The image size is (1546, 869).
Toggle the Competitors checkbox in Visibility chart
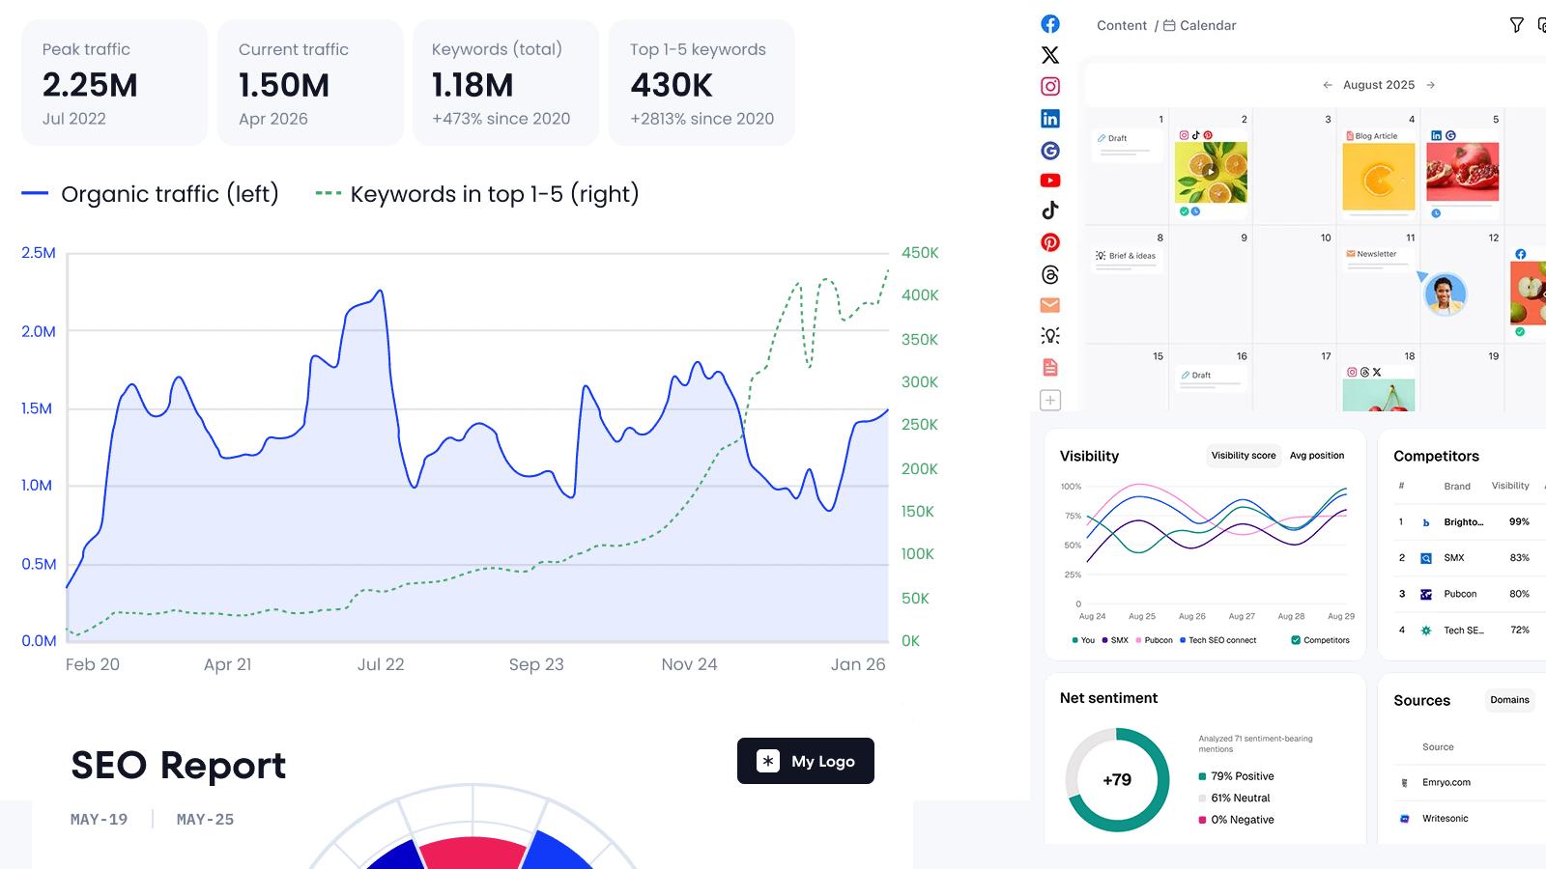pos(1296,640)
